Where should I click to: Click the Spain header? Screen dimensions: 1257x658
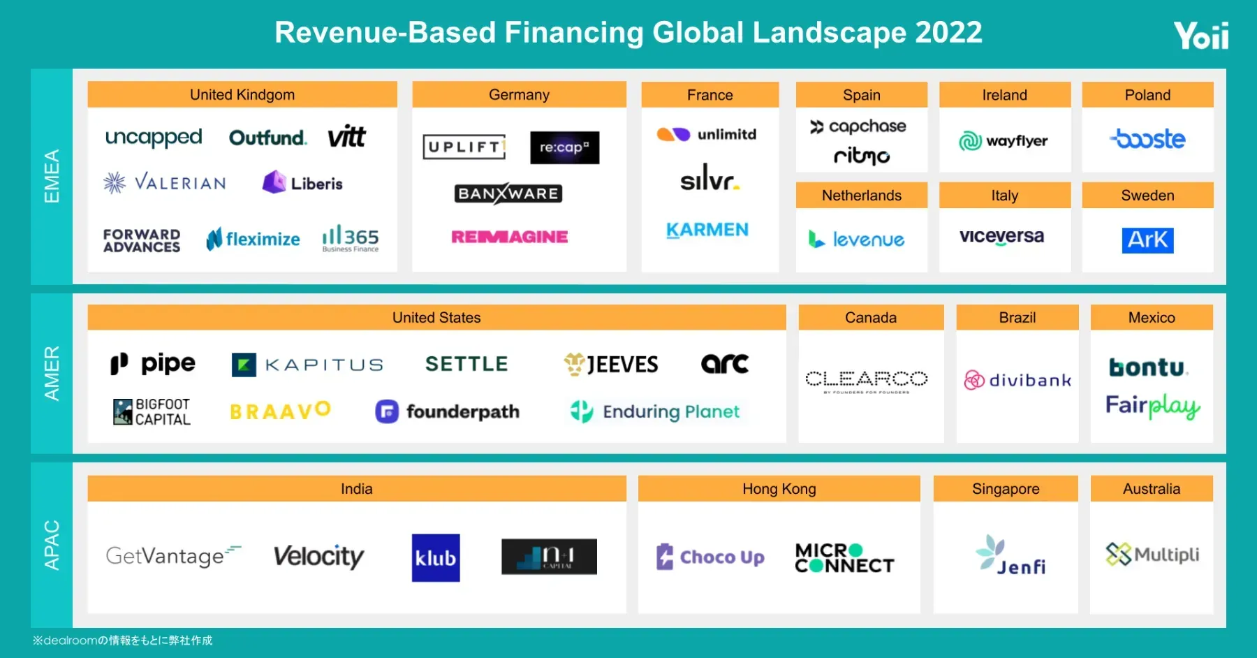(862, 94)
